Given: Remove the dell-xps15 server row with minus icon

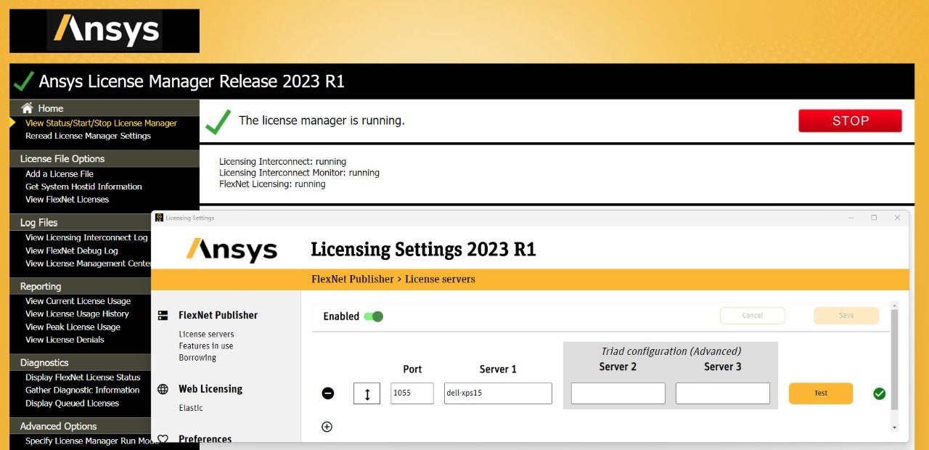Looking at the screenshot, I should coord(328,393).
